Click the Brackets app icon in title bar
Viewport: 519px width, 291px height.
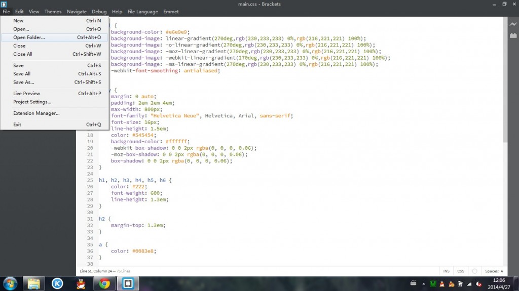click(x=4, y=4)
